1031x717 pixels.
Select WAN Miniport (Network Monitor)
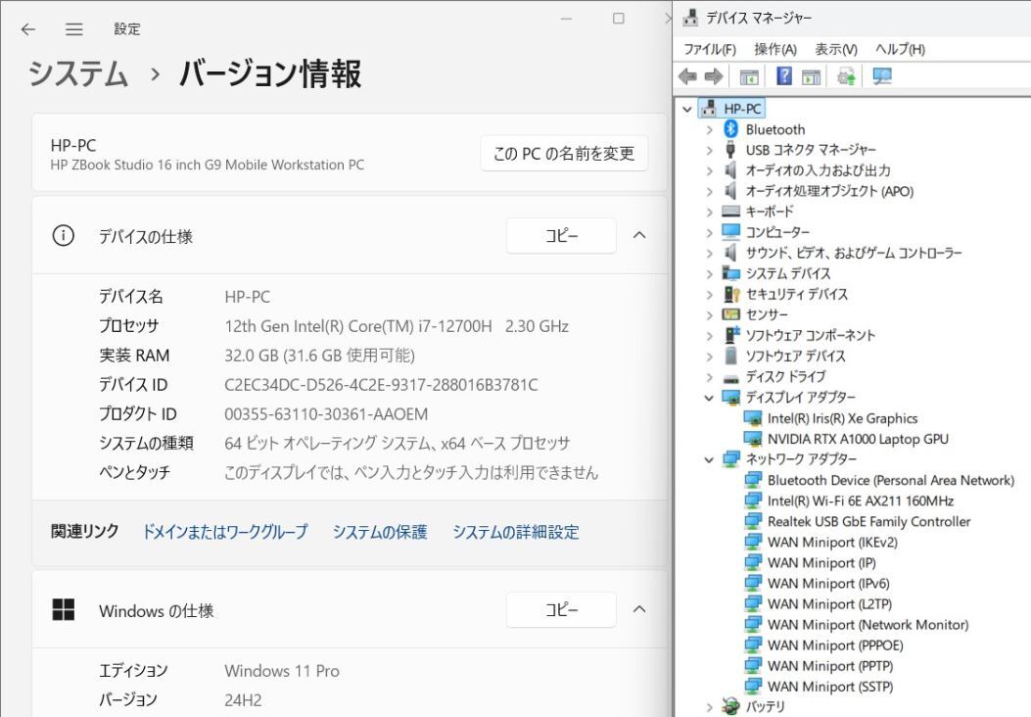867,625
